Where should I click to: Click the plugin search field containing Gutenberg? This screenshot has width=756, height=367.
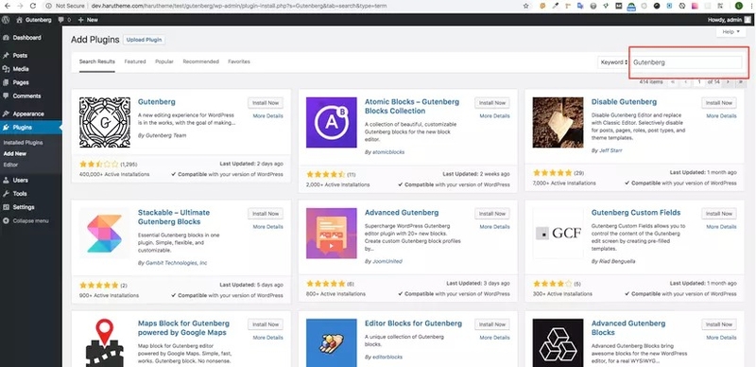point(687,62)
